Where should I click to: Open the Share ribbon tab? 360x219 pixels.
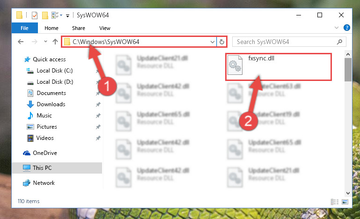click(x=79, y=28)
